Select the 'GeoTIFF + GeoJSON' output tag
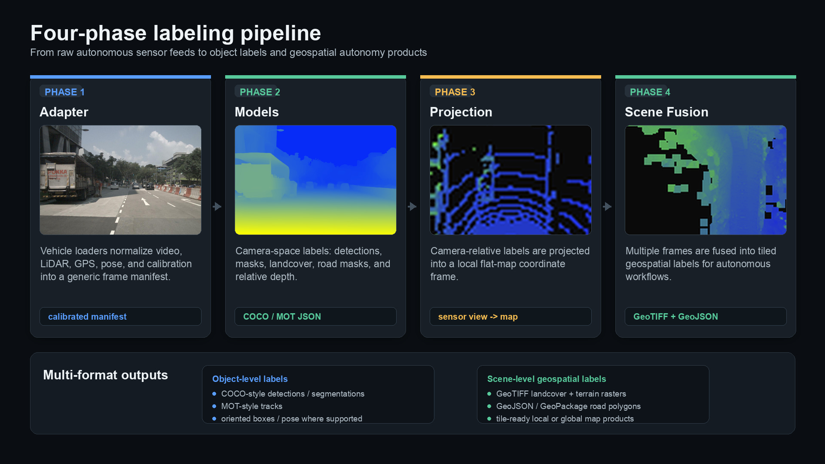Viewport: 825px width, 464px height. pos(706,317)
